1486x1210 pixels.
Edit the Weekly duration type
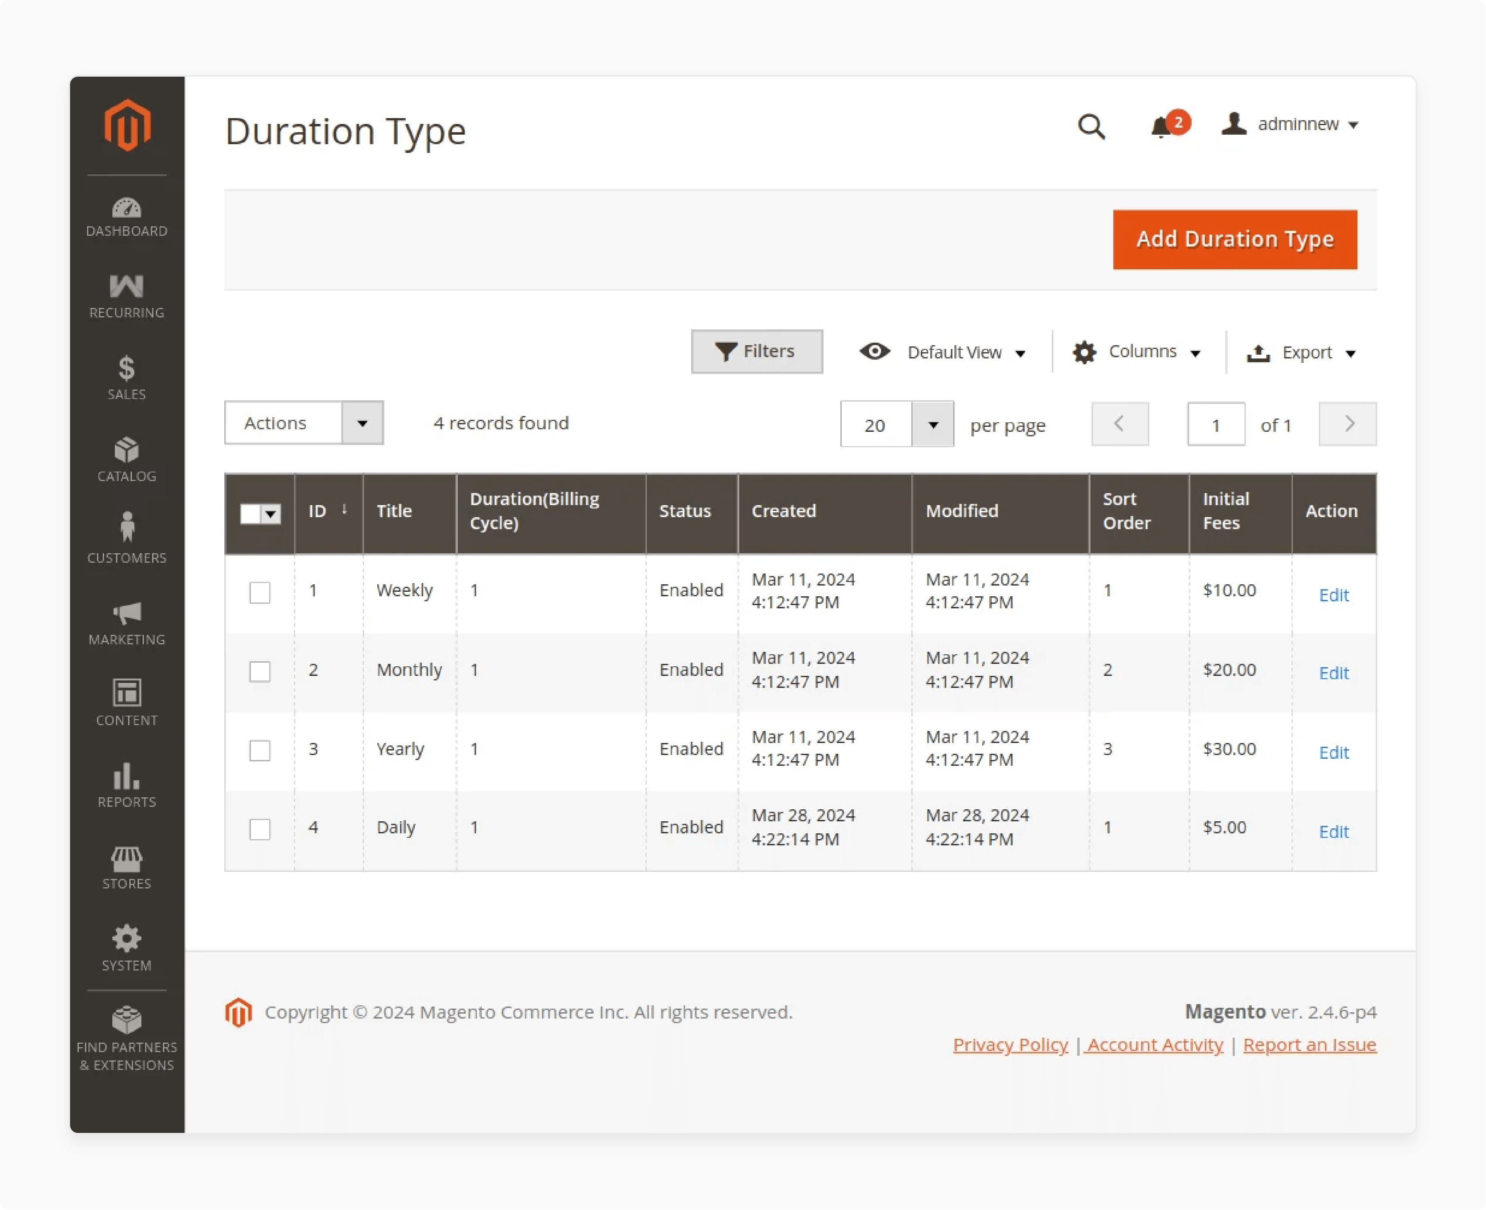tap(1333, 595)
